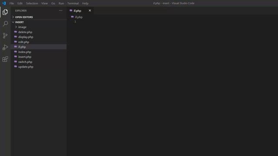The height and width of the screenshot is (156, 278).
Task: Open the Go menu
Action: [53, 3]
